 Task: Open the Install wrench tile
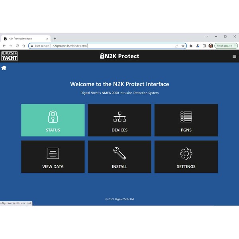(x=119, y=157)
